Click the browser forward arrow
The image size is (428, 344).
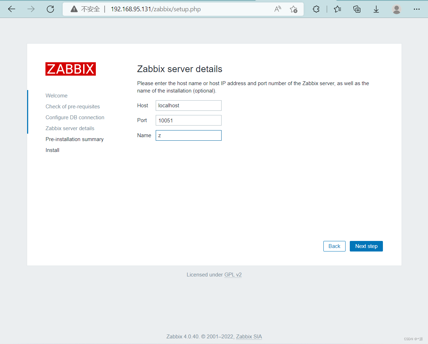point(31,9)
